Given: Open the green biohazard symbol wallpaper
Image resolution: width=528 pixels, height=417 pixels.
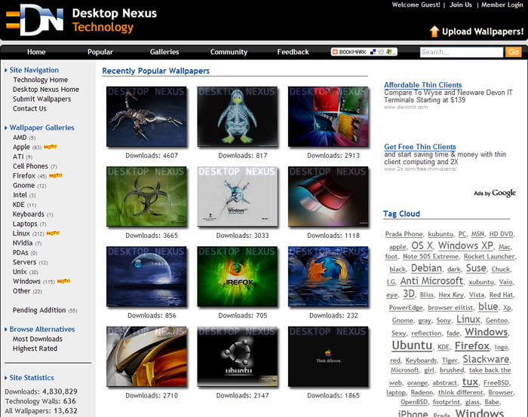Looking at the screenshot, I should 146,196.
